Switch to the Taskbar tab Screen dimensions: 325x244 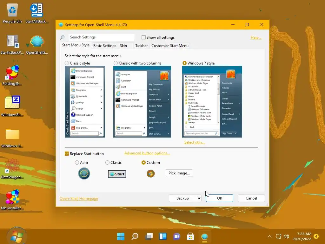141,46
